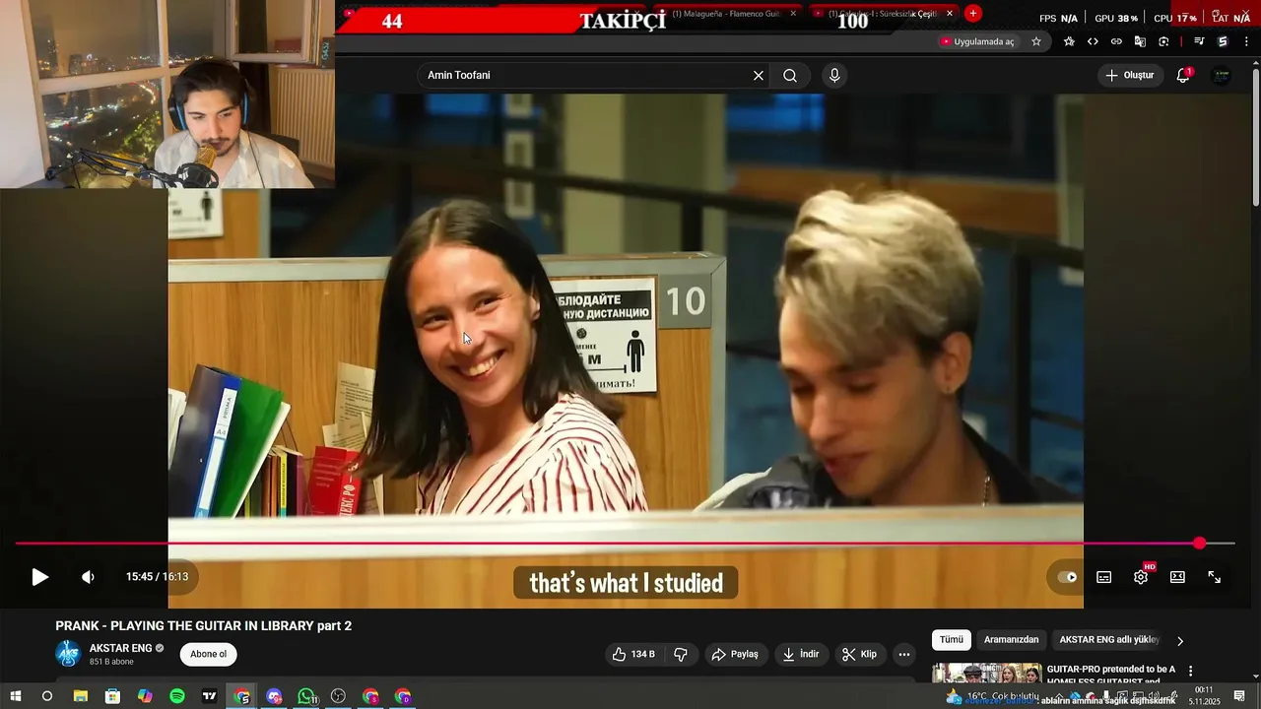
Task: Open the Windows notification center icon
Action: coord(1239,696)
